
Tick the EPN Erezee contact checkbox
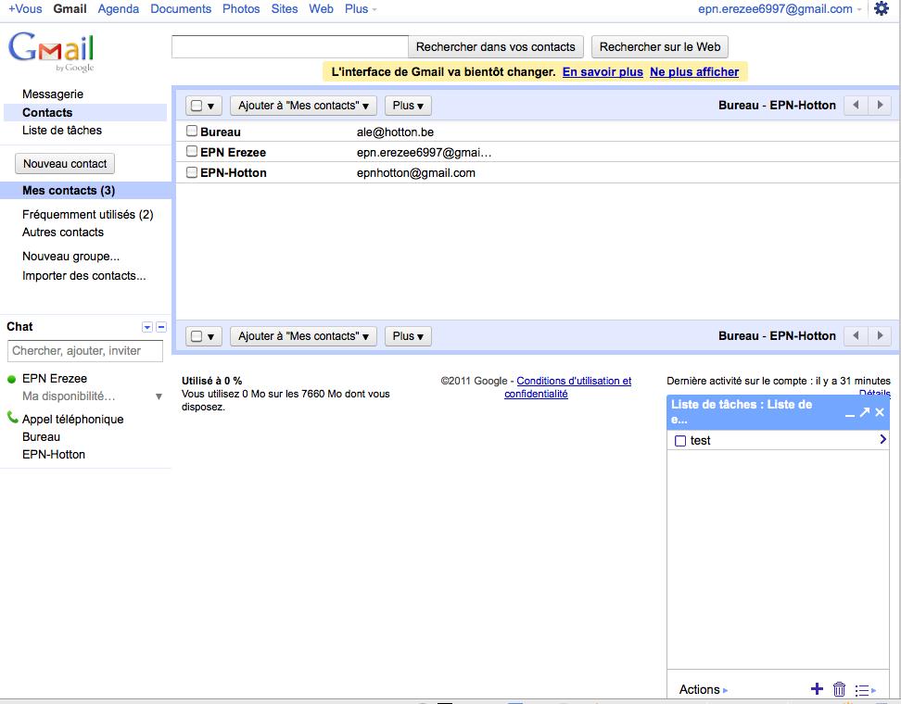coord(192,152)
